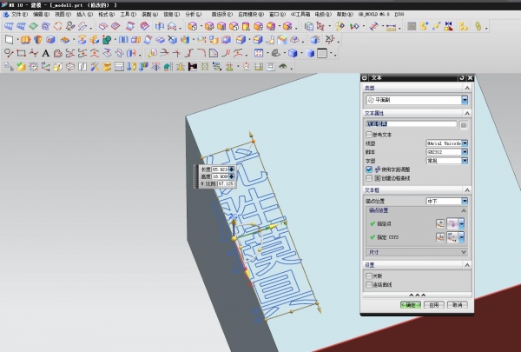Click the 应用 apply button
Screen dimensions: 521x352
(x=434, y=305)
